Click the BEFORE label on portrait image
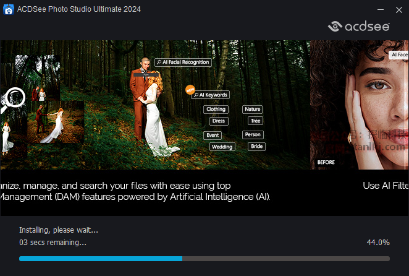Viewport: 409px width, 276px height. coord(326,162)
